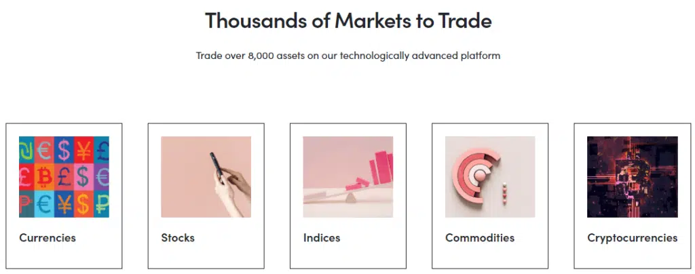Open the Cryptocurrencies thumbnail image

[632, 177]
